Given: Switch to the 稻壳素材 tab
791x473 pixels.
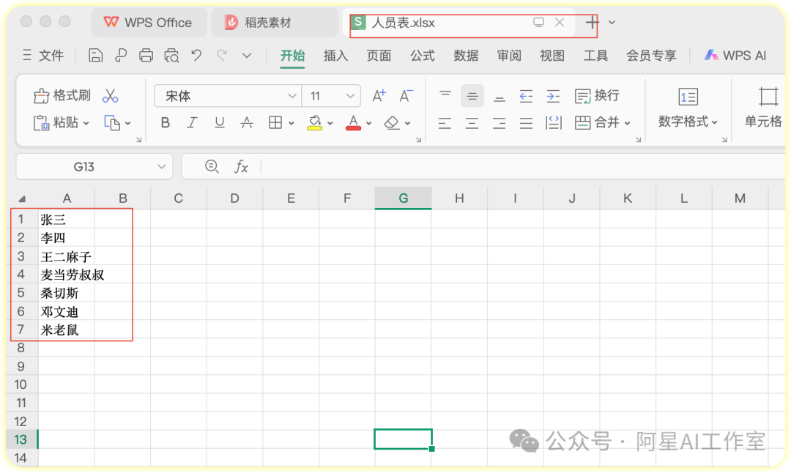Looking at the screenshot, I should pyautogui.click(x=275, y=22).
